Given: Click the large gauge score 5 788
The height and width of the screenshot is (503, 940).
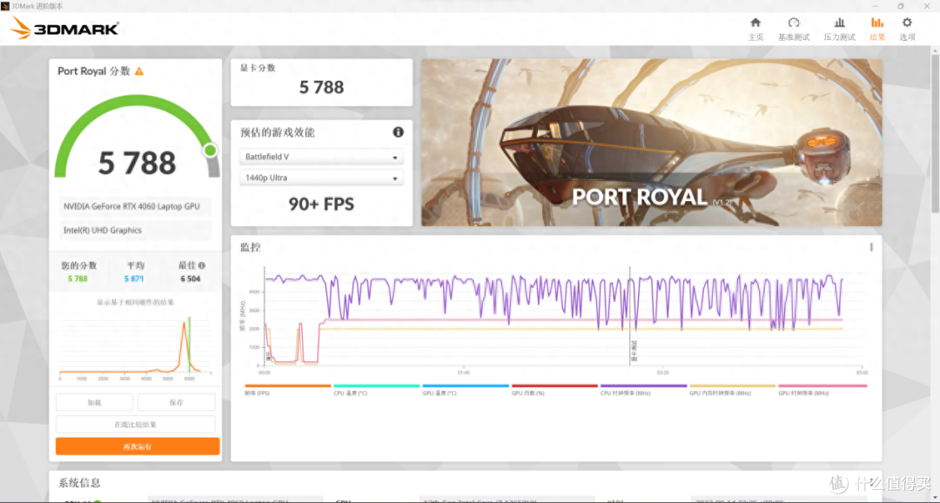Looking at the screenshot, I should pyautogui.click(x=138, y=163).
